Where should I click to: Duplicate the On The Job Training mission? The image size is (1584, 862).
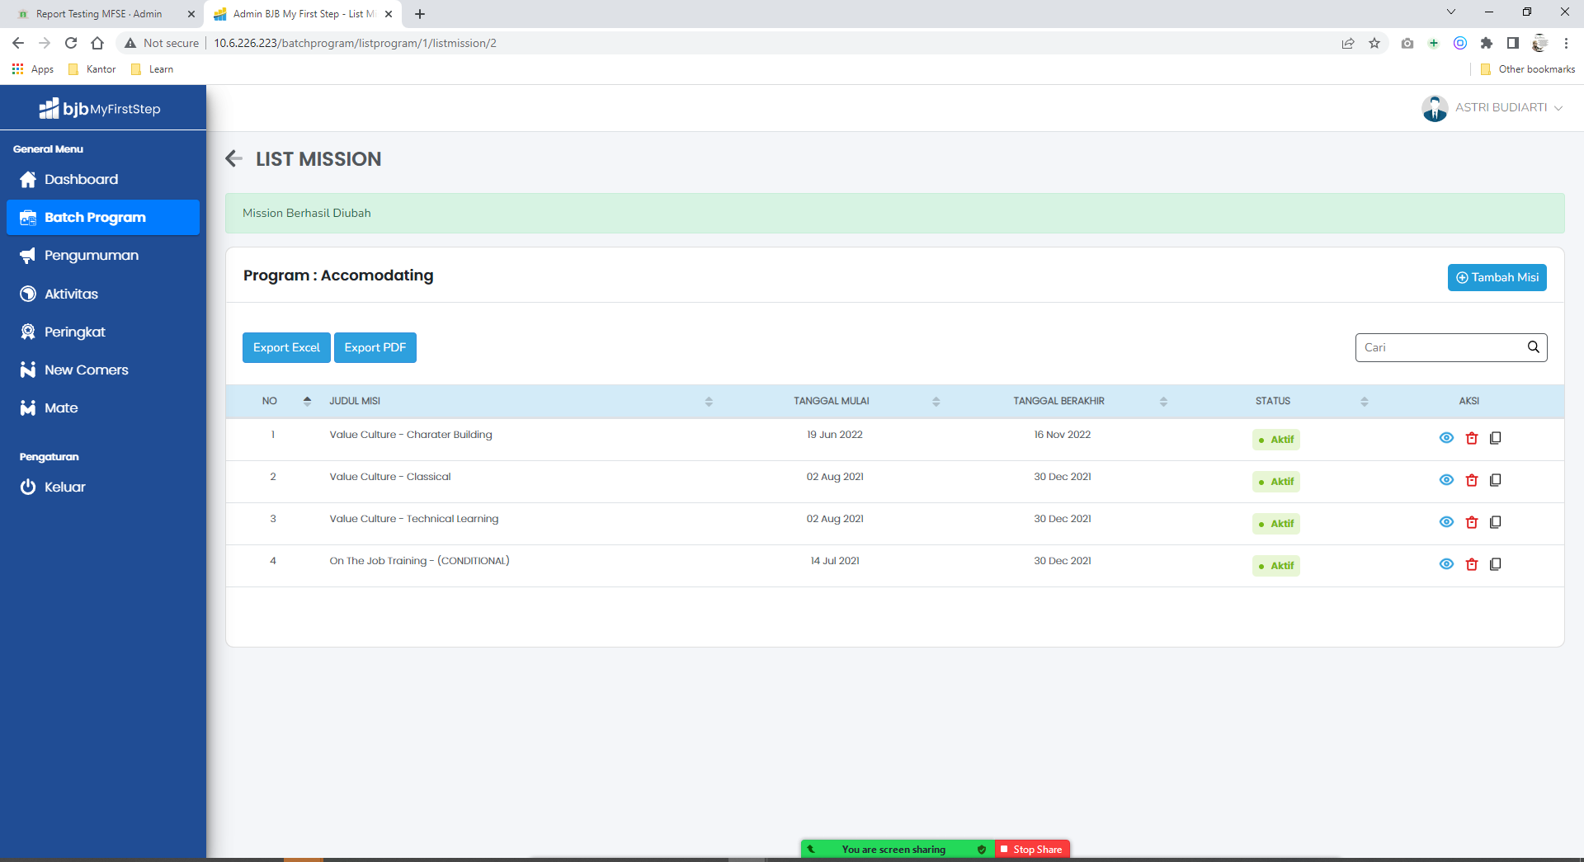pyautogui.click(x=1495, y=564)
